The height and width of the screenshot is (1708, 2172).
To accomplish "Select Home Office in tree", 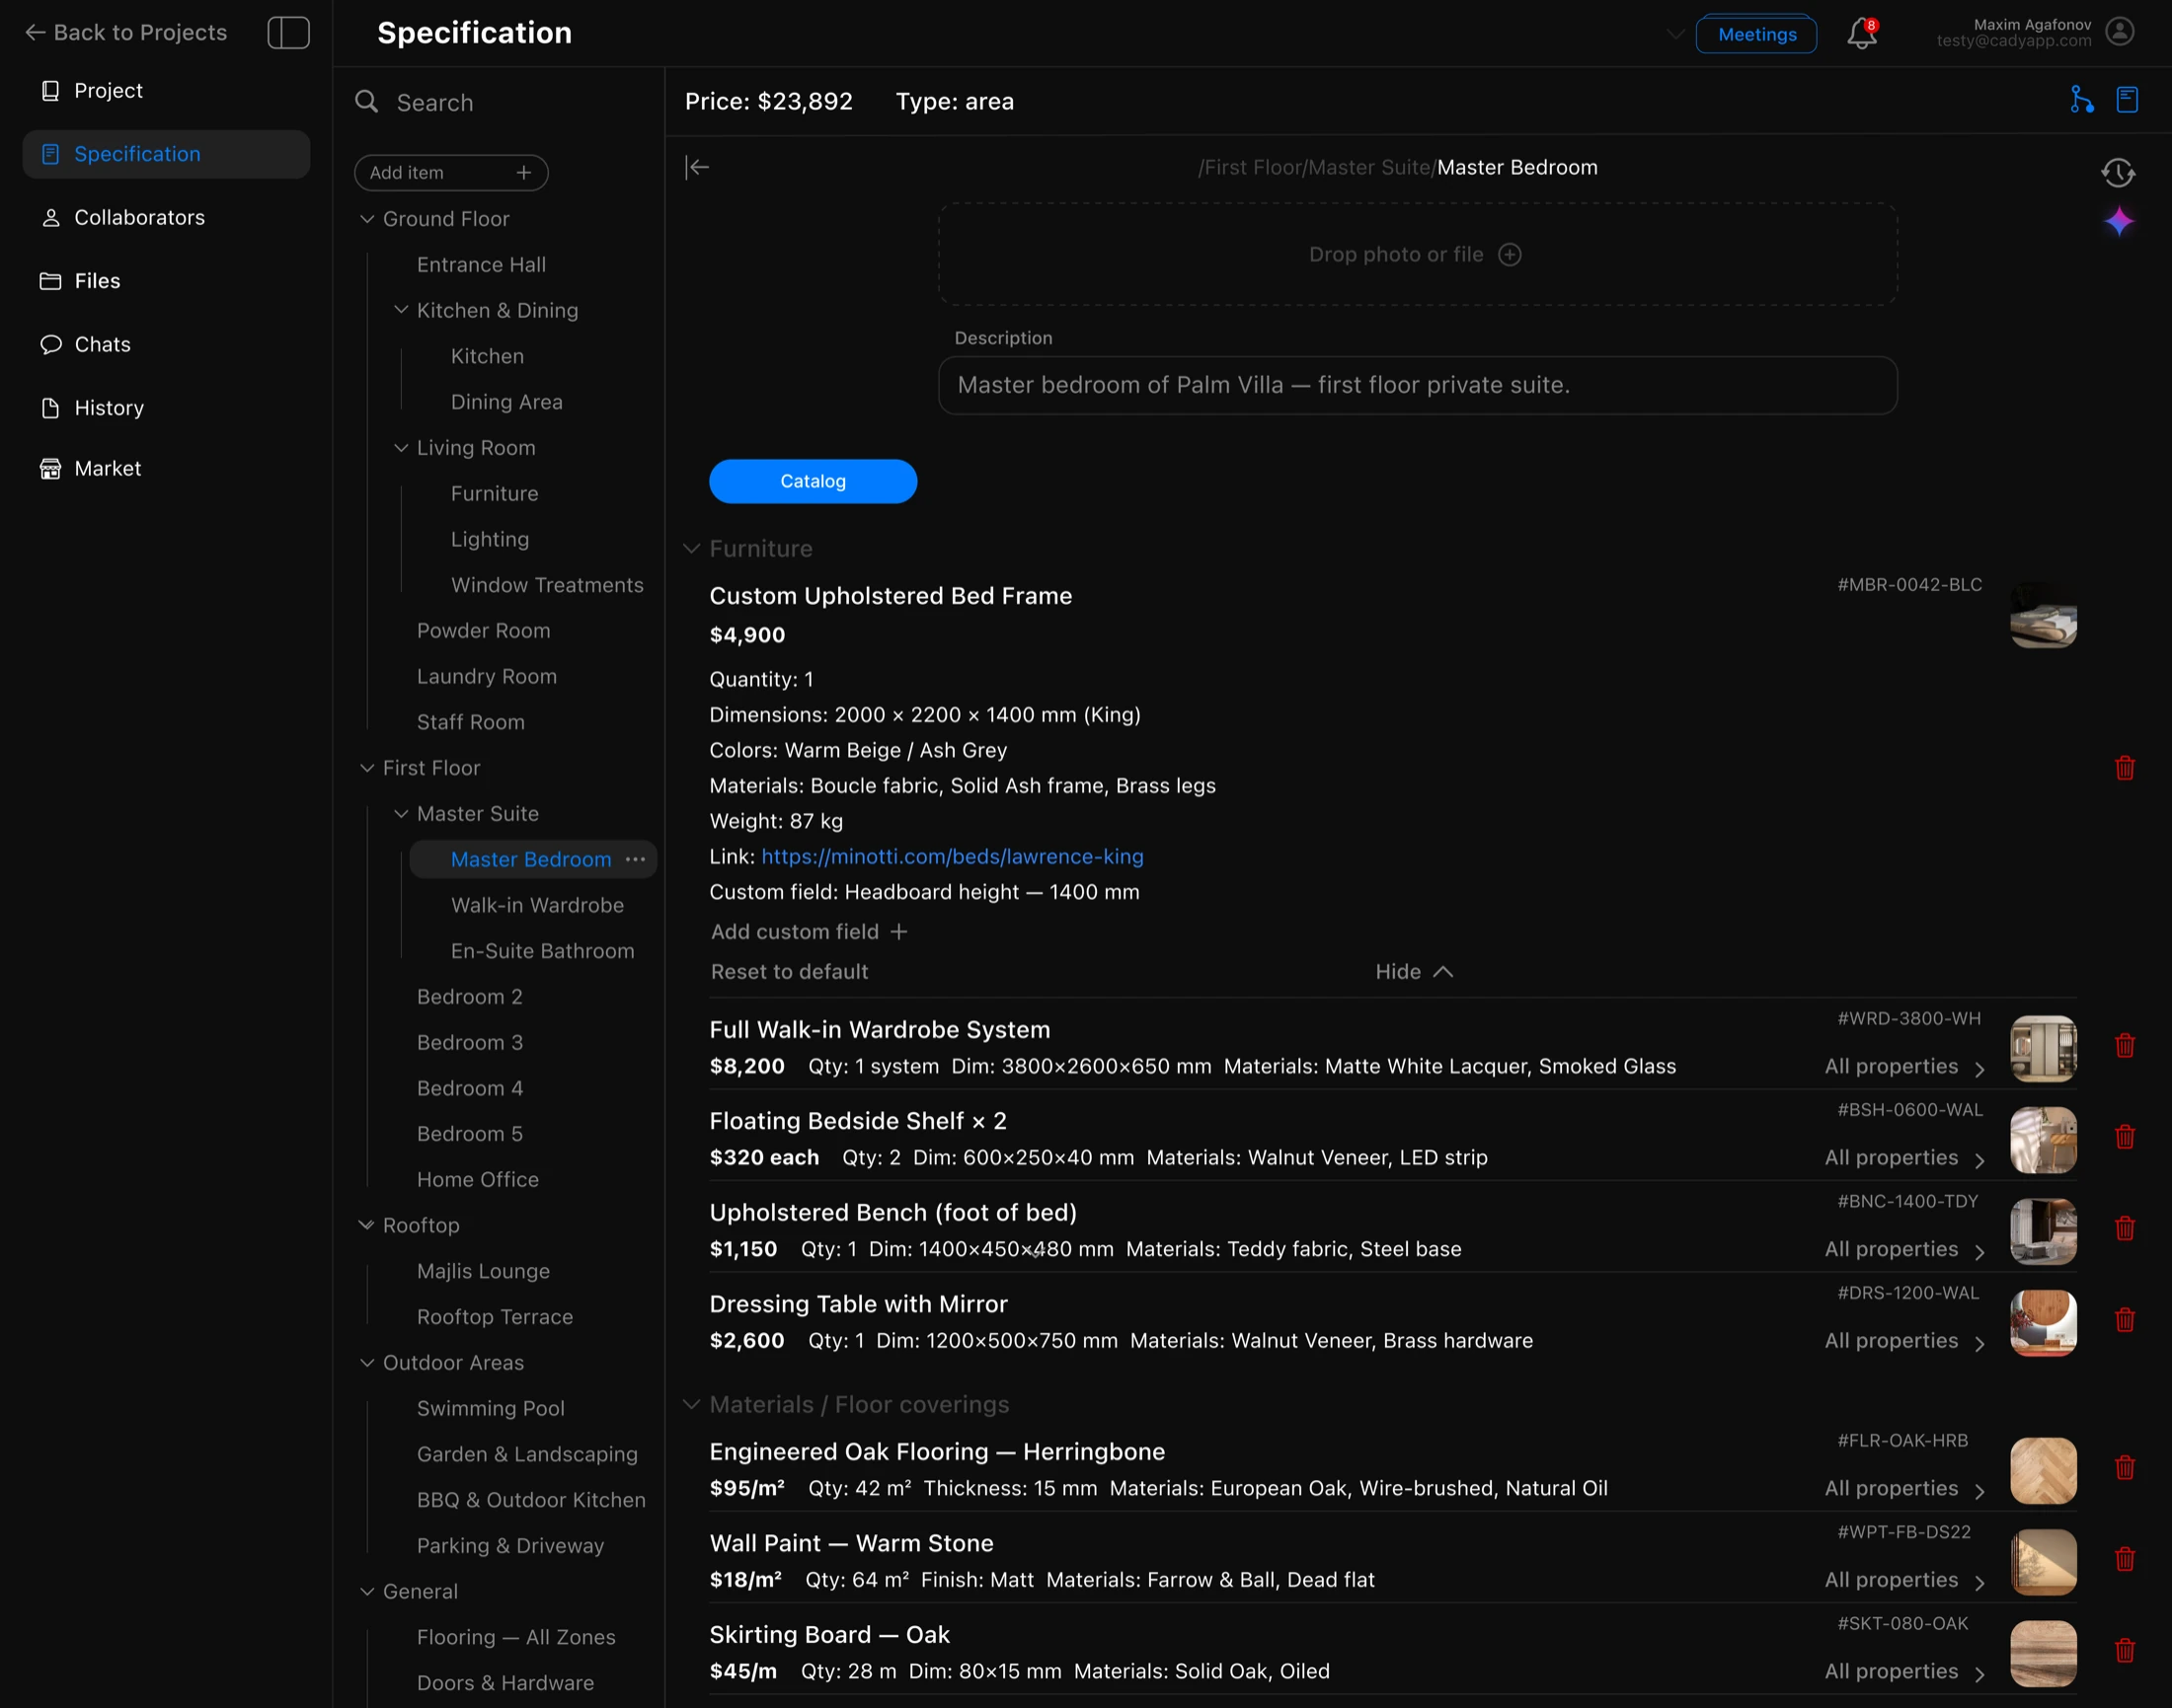I will (x=477, y=1180).
